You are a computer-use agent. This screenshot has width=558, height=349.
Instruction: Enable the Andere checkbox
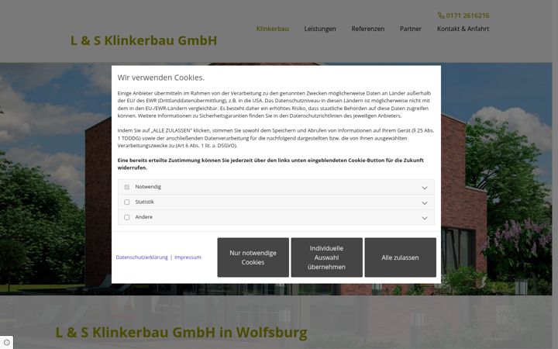(126, 217)
